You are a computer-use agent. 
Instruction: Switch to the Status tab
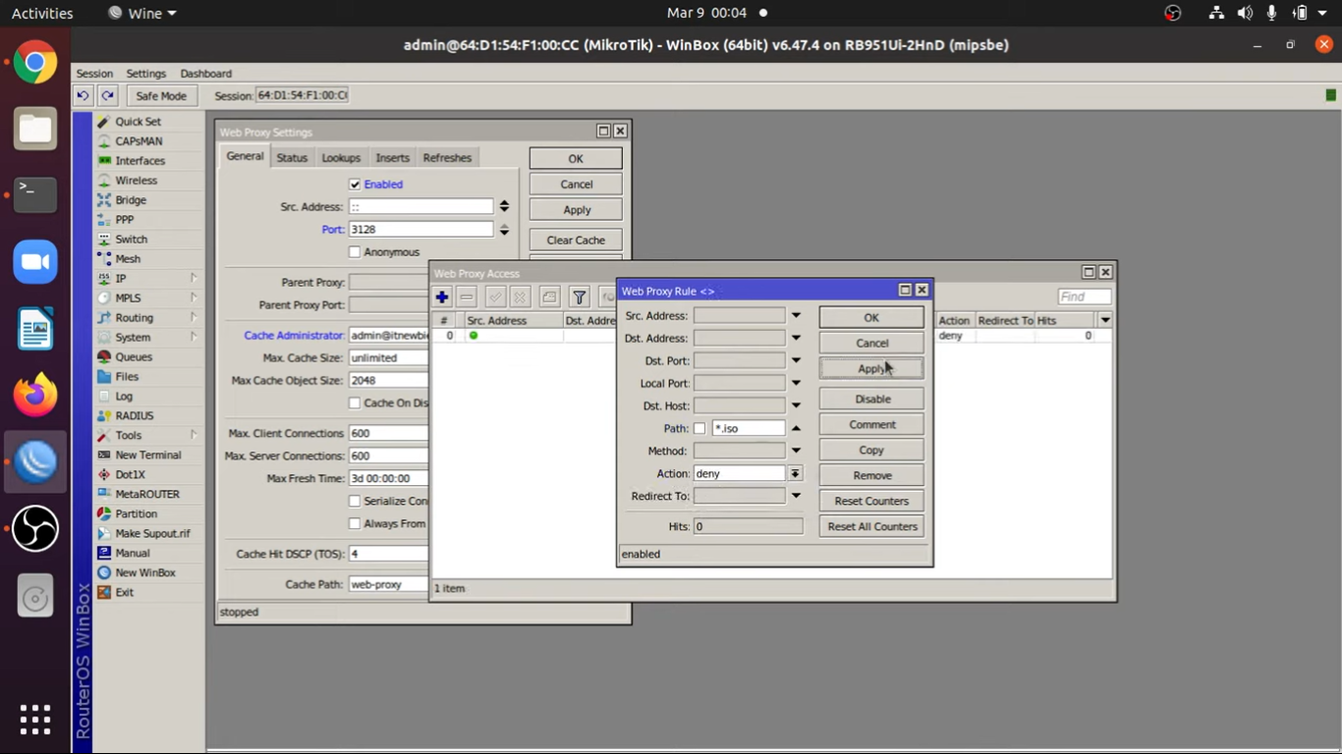coord(292,158)
